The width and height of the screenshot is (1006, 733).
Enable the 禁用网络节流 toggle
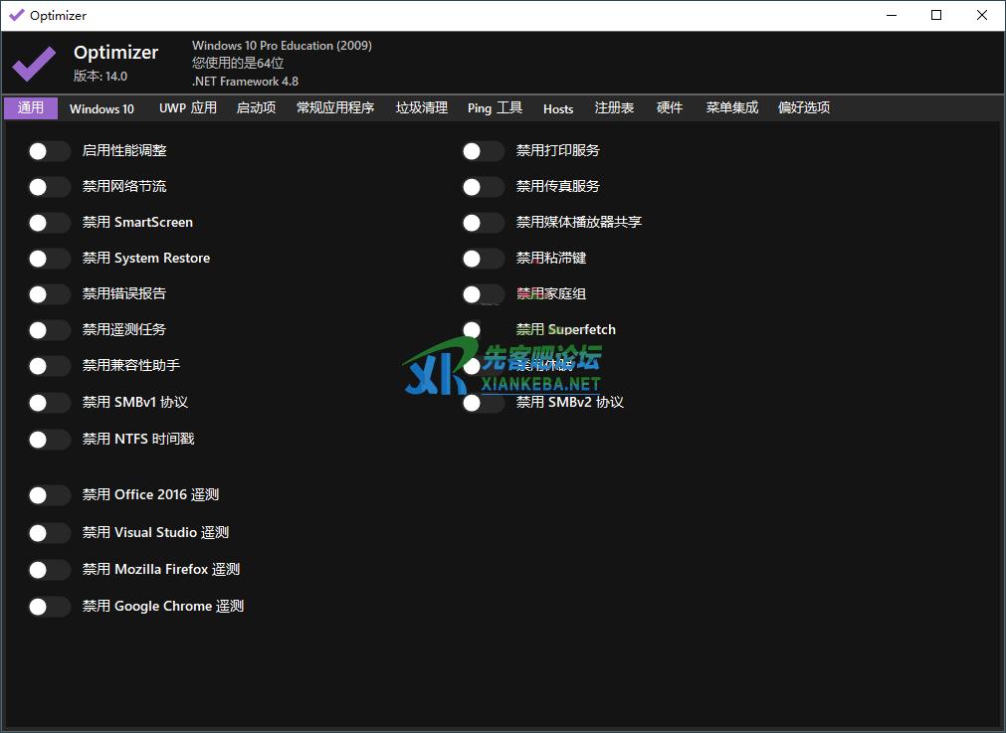(x=49, y=187)
